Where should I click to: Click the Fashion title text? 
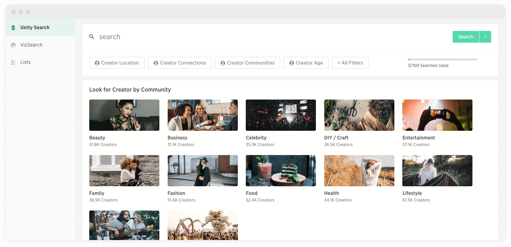tap(176, 193)
